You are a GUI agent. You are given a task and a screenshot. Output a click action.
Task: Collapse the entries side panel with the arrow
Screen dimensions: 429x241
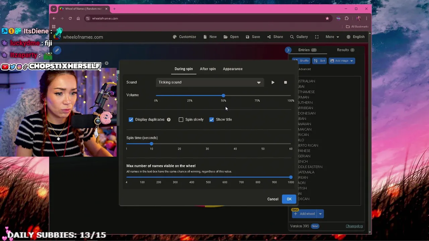pos(288,50)
